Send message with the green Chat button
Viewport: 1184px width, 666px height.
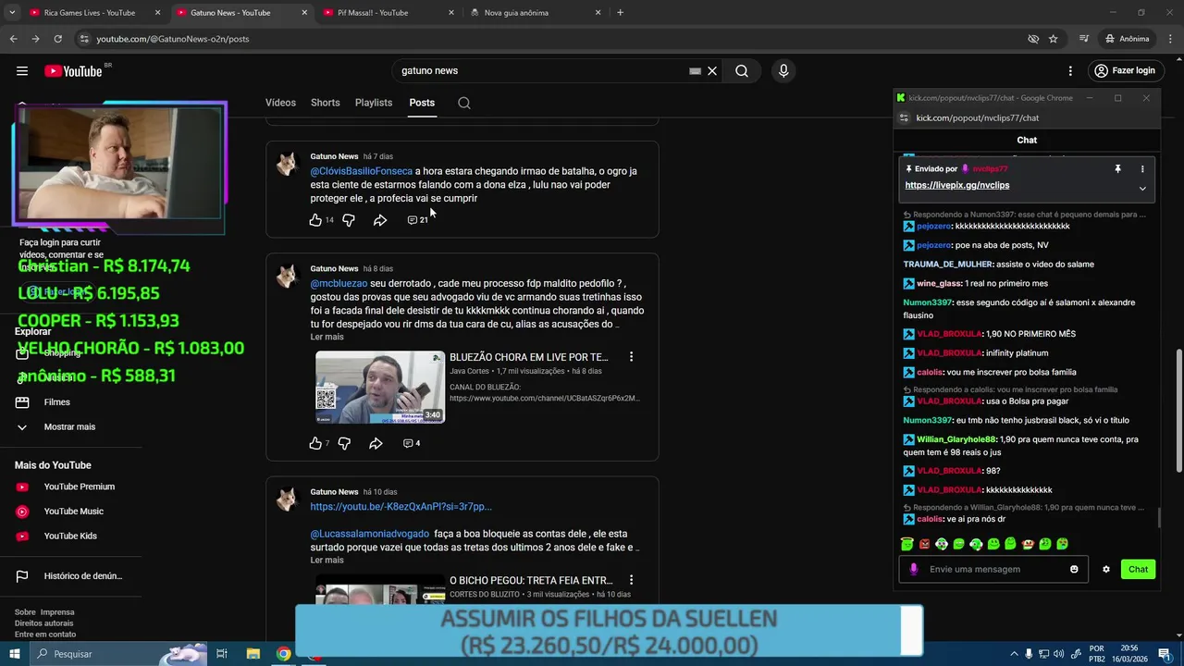click(1138, 570)
